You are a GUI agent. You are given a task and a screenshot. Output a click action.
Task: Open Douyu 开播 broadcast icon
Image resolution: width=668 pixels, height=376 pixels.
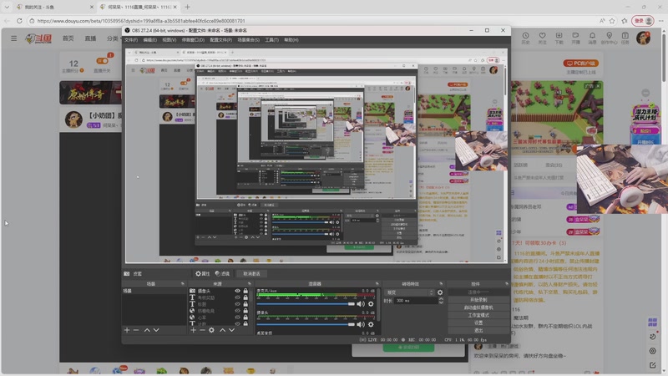click(575, 38)
